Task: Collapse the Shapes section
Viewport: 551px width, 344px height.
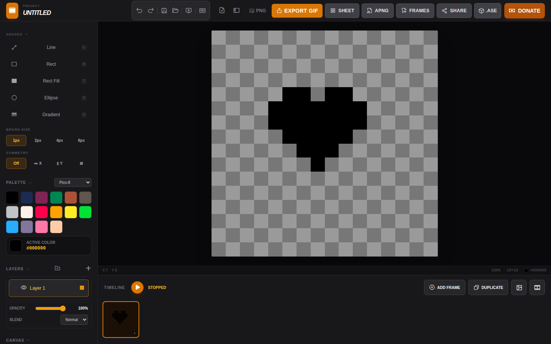Action: (17, 34)
